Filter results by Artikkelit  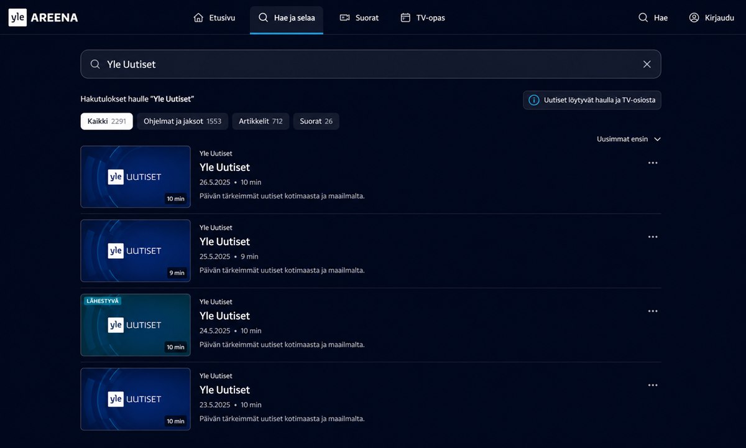click(x=260, y=121)
